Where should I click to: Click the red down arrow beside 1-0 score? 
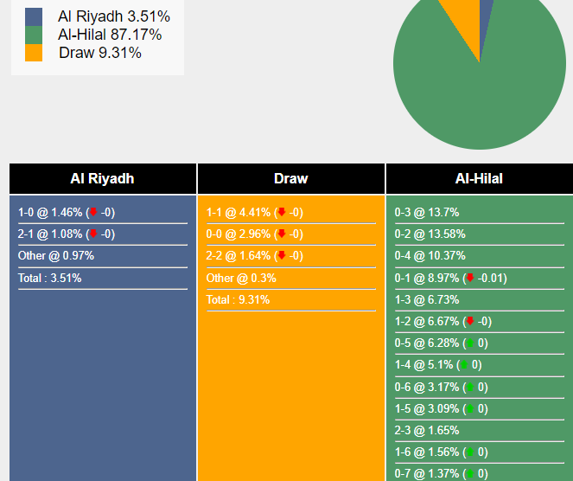(93, 212)
